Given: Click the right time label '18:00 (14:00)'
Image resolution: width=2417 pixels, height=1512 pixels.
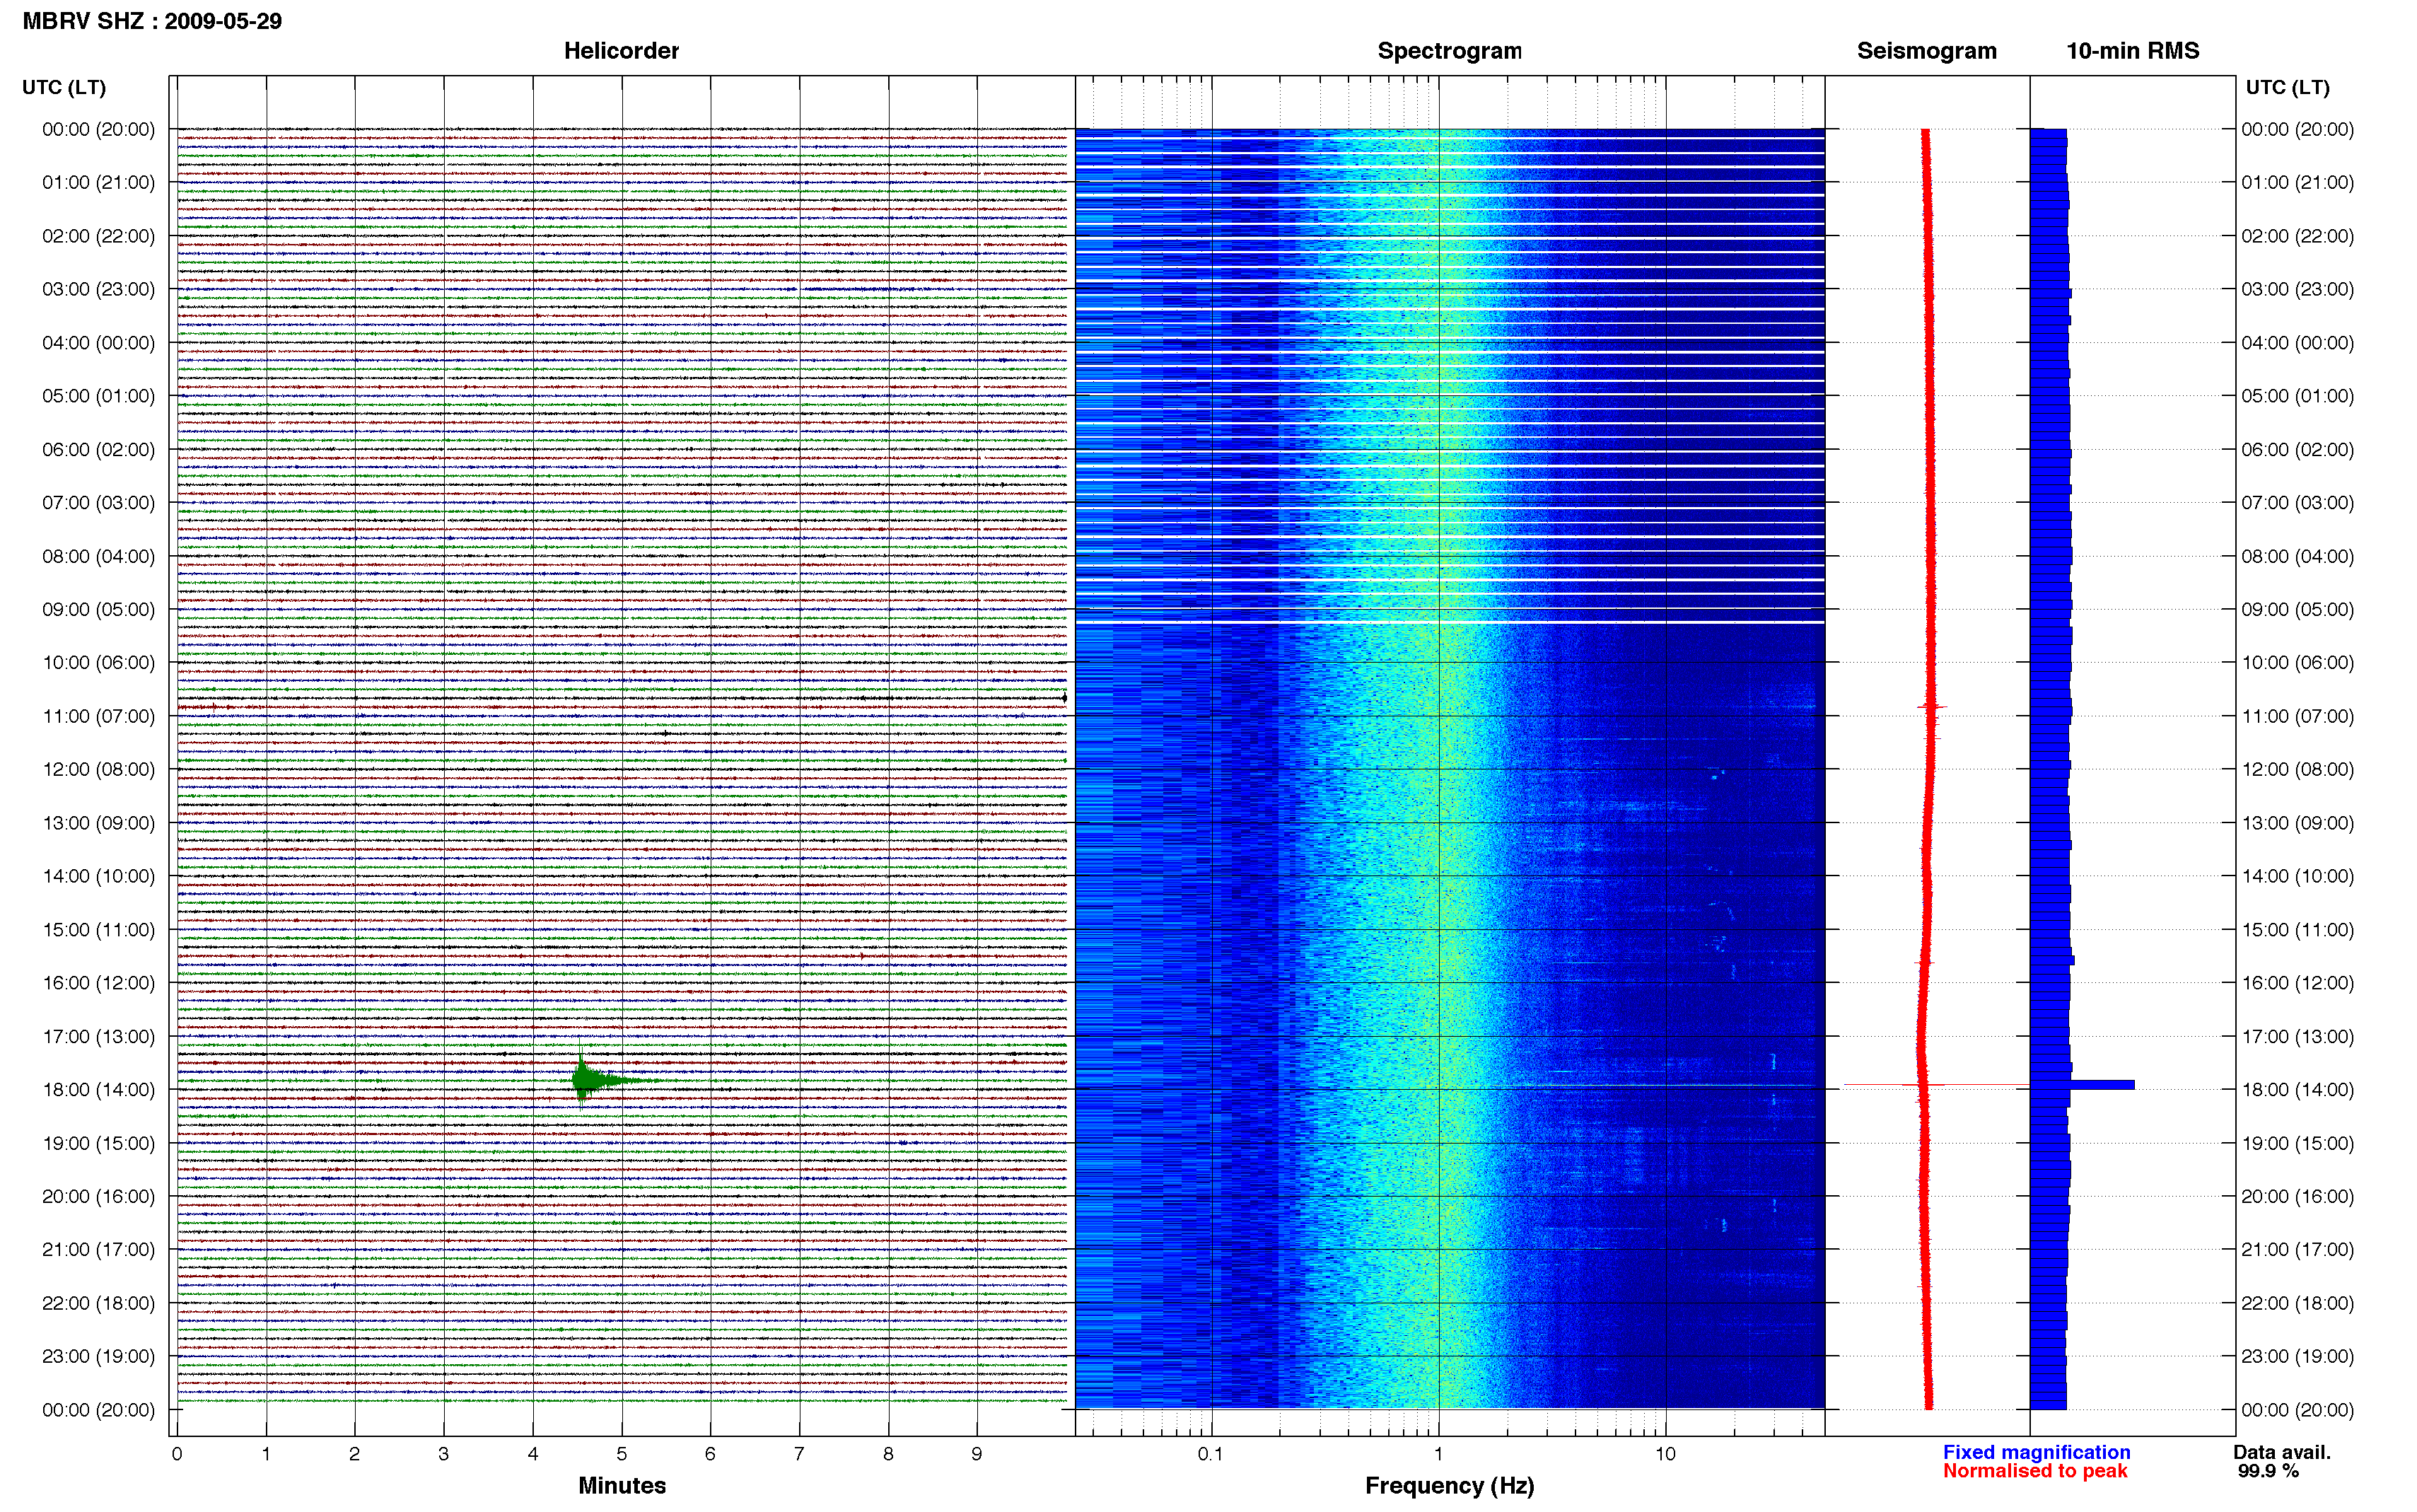Looking at the screenshot, I should point(2297,1089).
